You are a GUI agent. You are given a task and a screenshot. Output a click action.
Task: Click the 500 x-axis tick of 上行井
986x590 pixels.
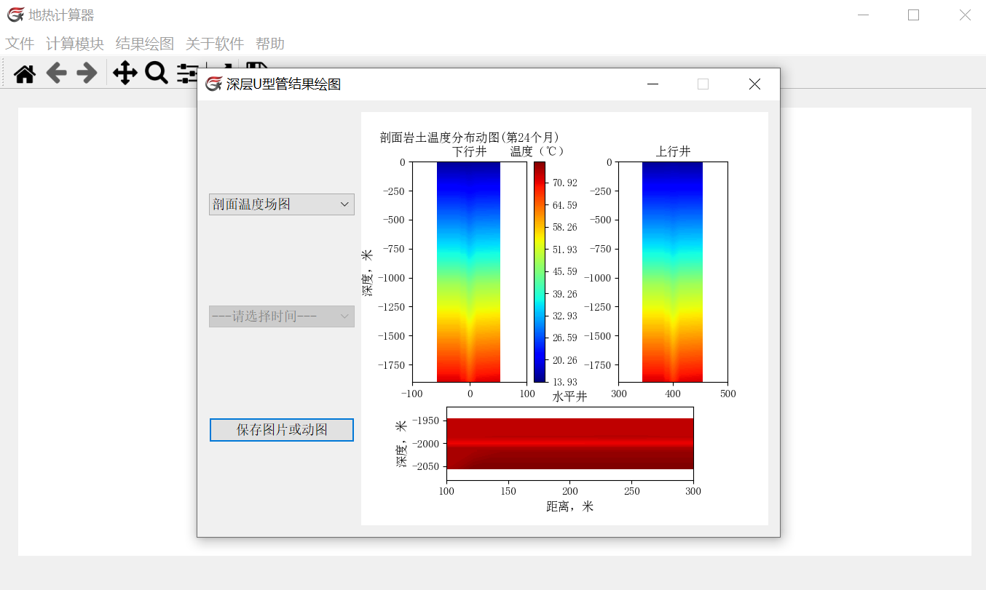[727, 394]
